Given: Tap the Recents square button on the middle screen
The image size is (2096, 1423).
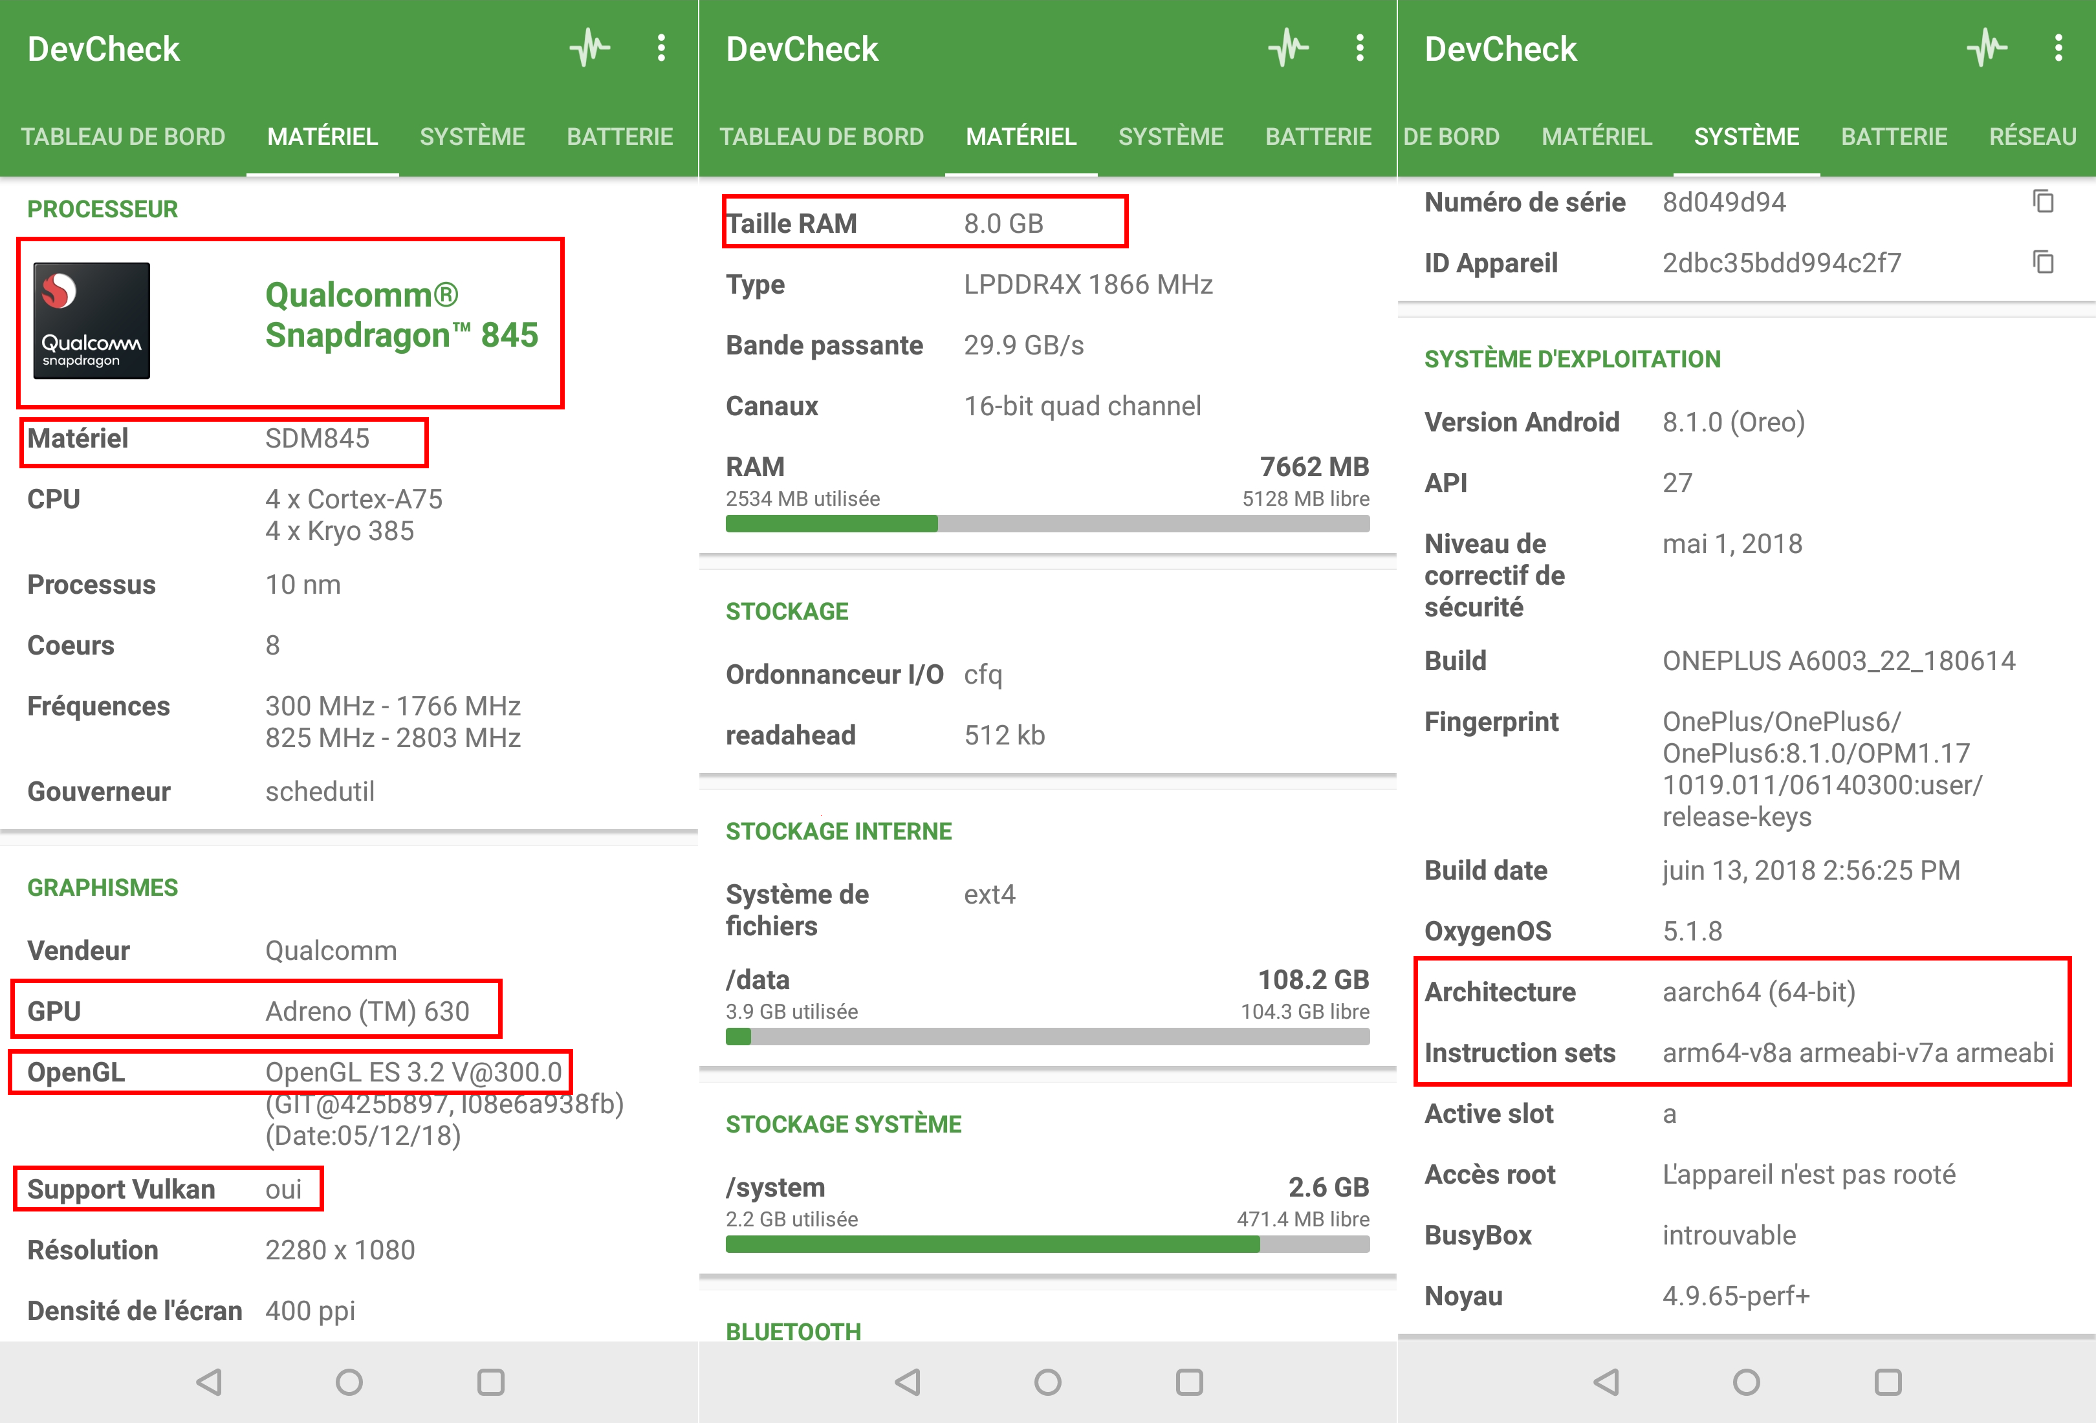Looking at the screenshot, I should tap(1190, 1382).
